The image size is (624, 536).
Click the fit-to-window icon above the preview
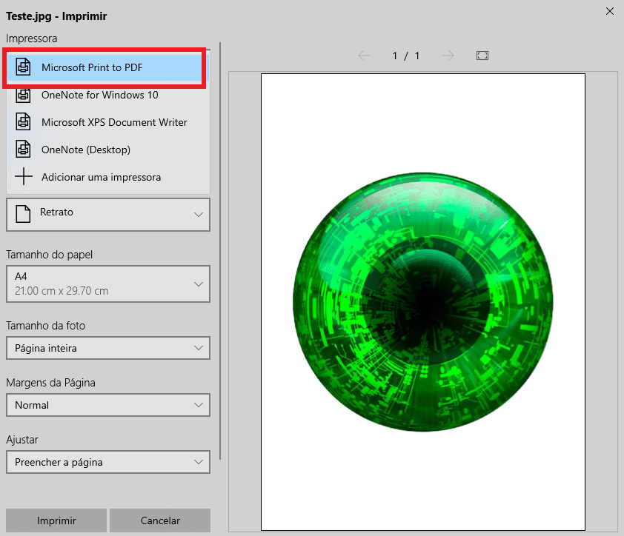pyautogui.click(x=482, y=55)
